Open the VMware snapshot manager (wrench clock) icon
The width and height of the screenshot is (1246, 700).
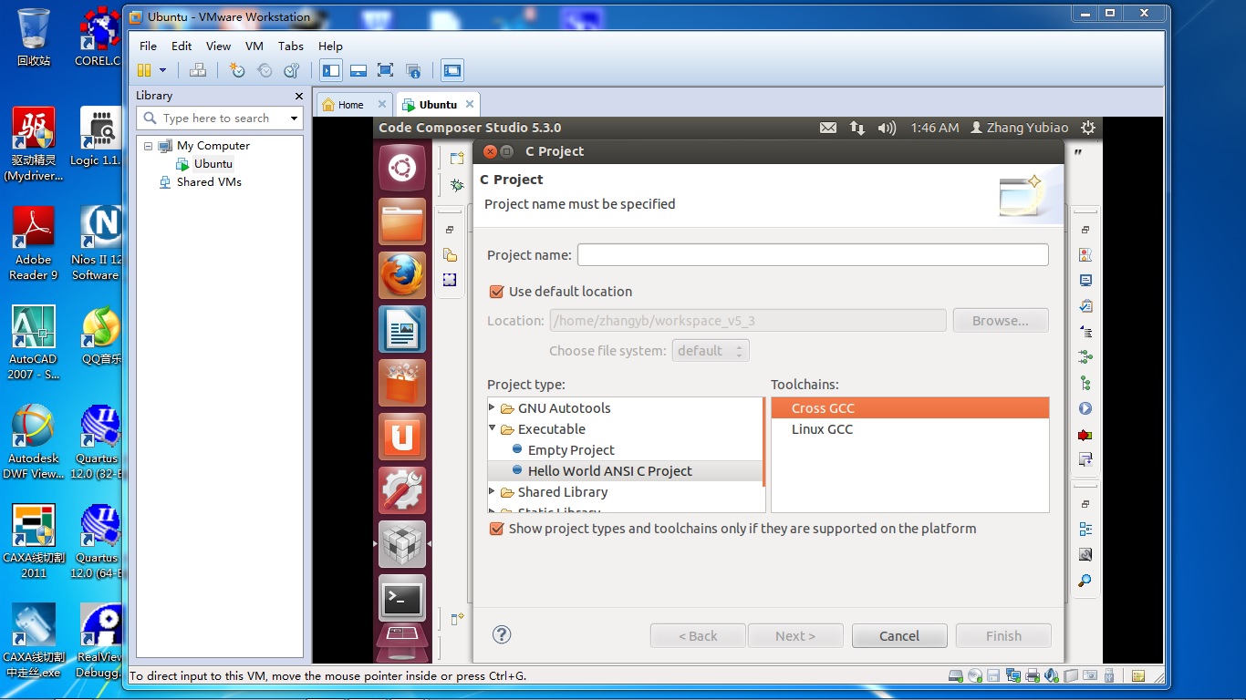[x=292, y=70]
